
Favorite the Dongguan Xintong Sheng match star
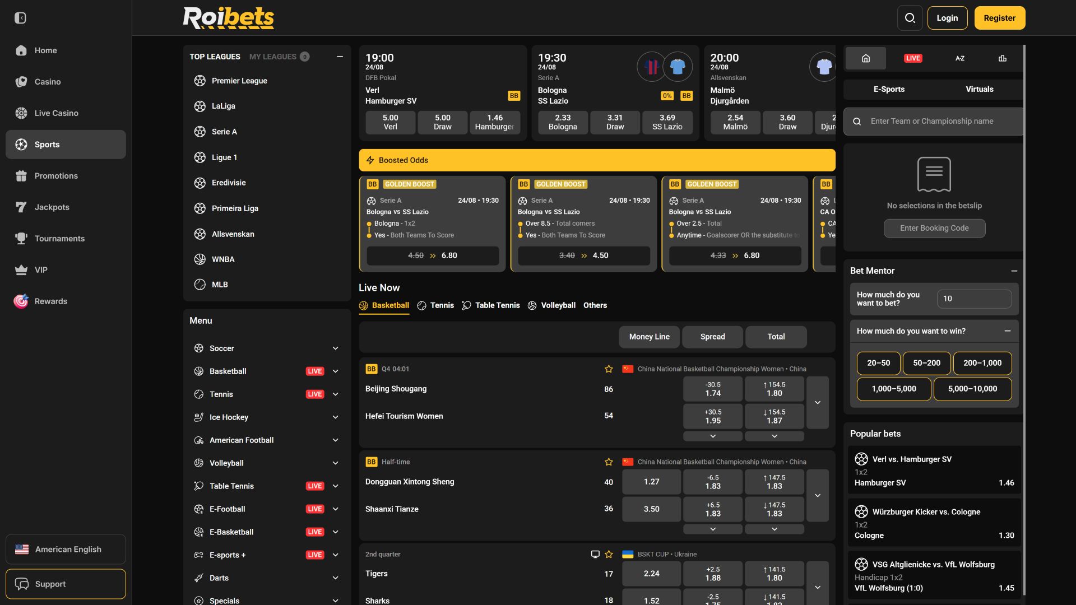tap(609, 462)
